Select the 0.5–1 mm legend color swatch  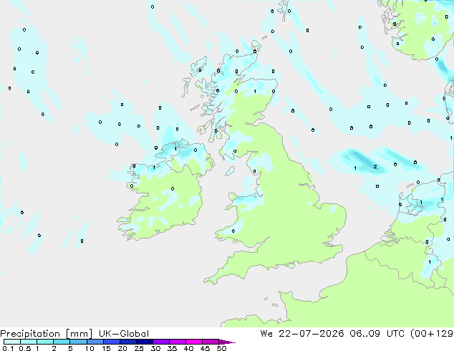coord(29,342)
